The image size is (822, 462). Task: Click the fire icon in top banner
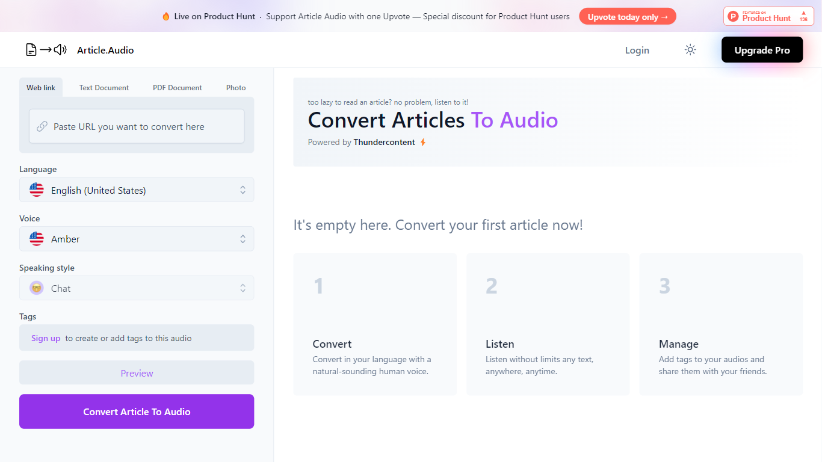[166, 17]
